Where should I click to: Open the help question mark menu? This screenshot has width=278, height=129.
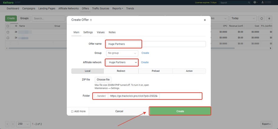256,2
